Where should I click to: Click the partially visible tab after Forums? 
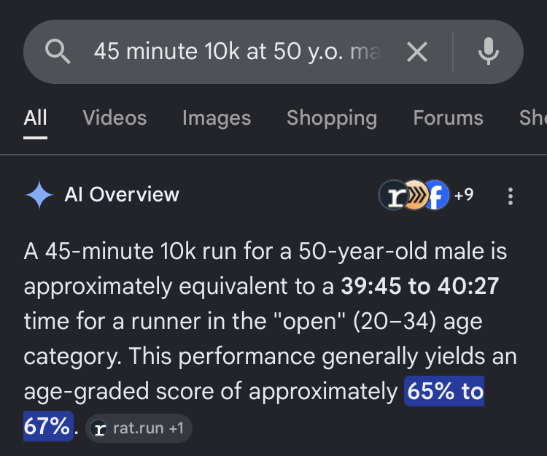coord(532,117)
